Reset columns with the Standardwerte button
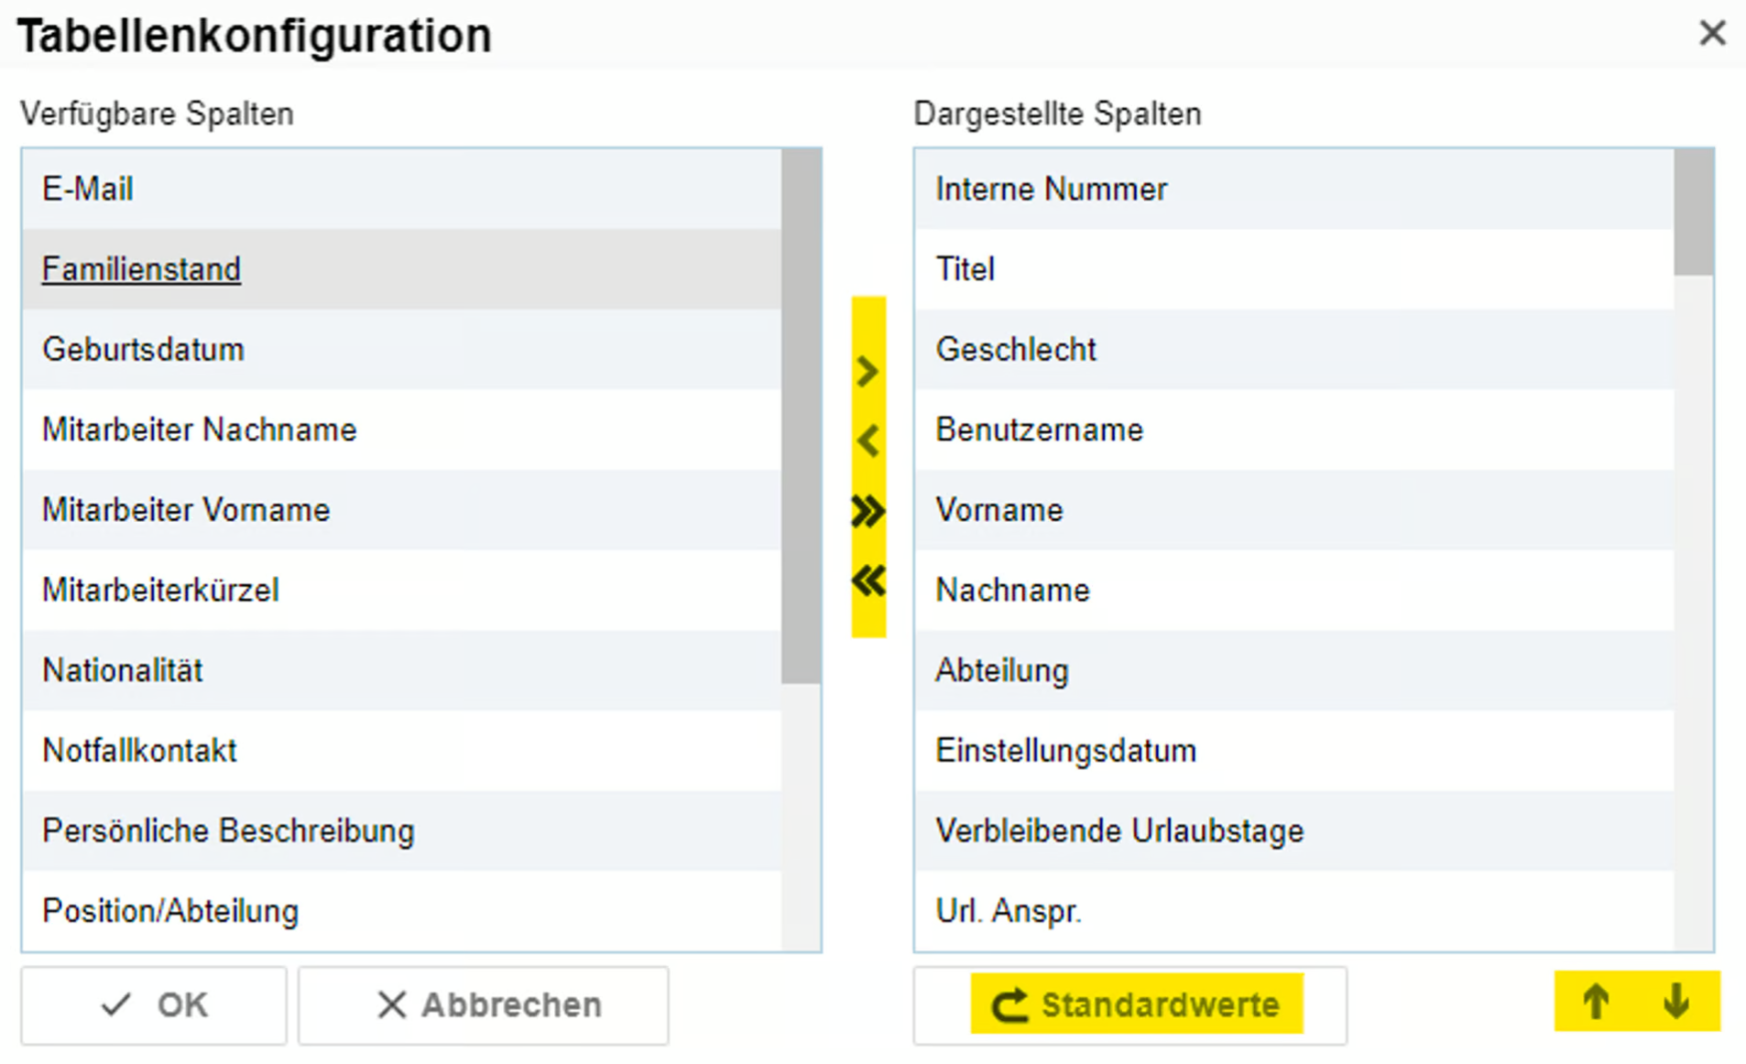Screen dimensions: 1746x1064 (x=1135, y=1004)
